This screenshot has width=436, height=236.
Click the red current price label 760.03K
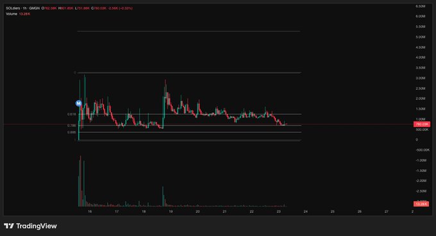(x=422, y=124)
